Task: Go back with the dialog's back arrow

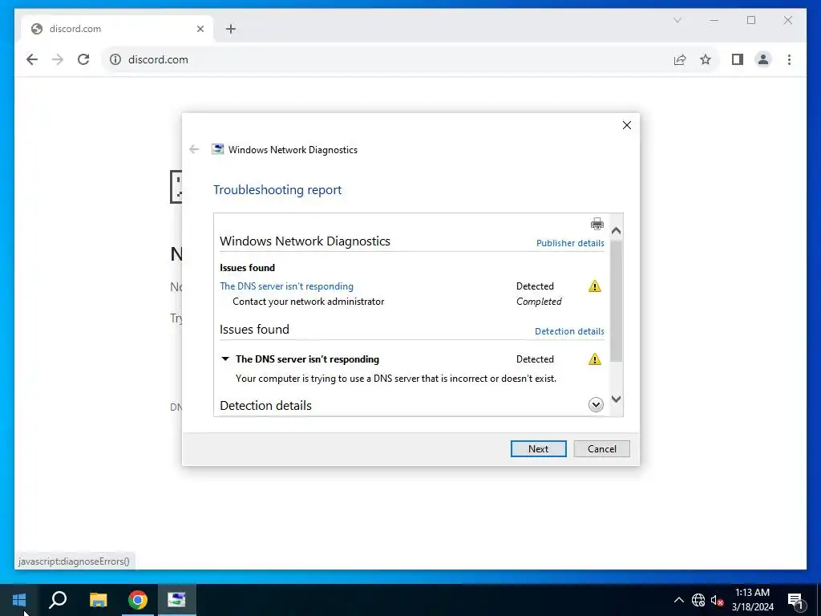Action: coord(194,149)
